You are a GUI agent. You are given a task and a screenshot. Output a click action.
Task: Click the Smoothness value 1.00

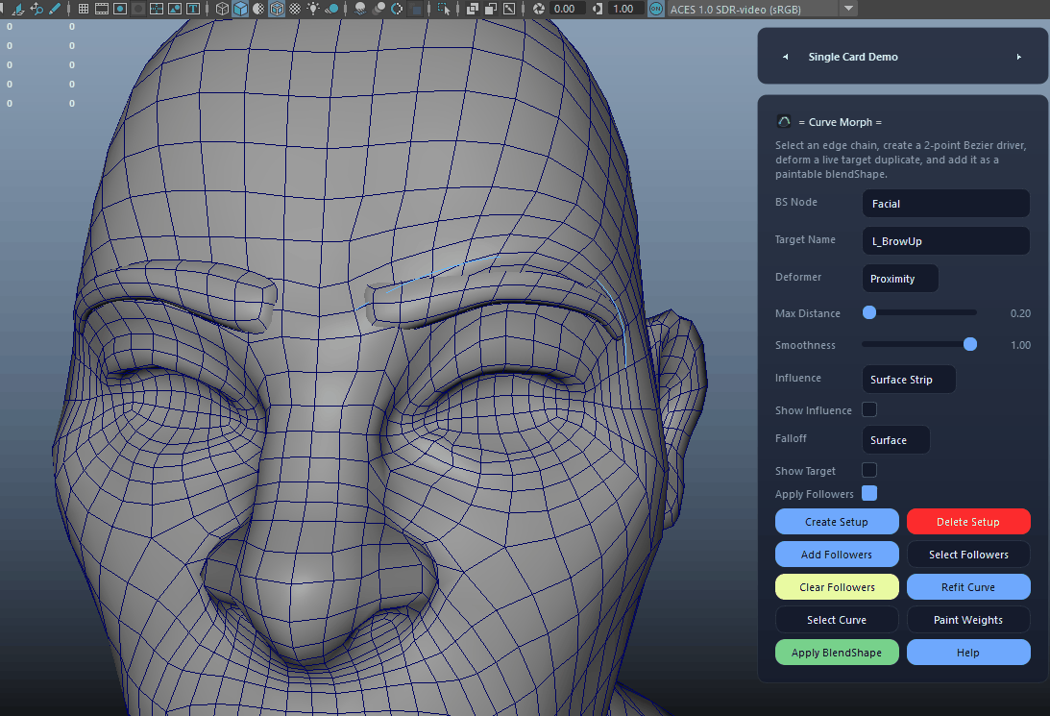[x=1020, y=345]
